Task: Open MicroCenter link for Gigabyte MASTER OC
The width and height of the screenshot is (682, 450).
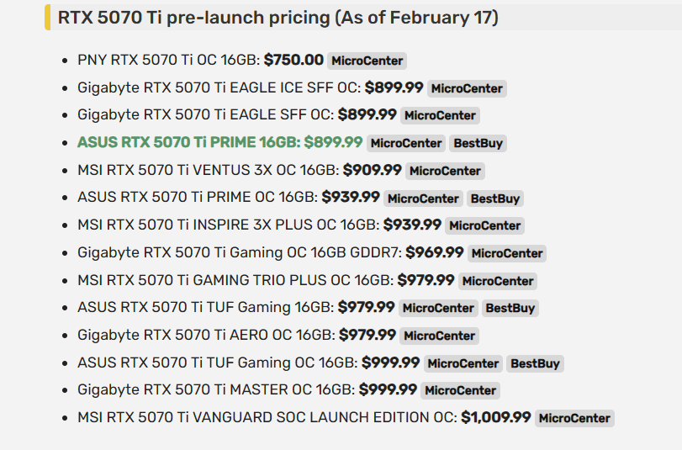Action: (460, 390)
